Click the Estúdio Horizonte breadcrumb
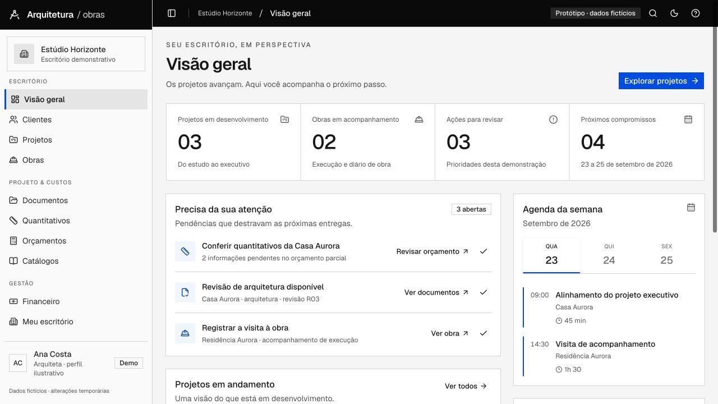 click(x=225, y=13)
